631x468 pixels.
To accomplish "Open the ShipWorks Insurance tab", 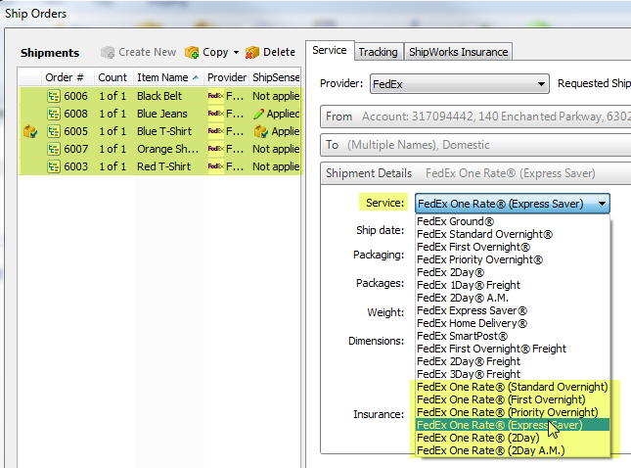I will click(458, 52).
